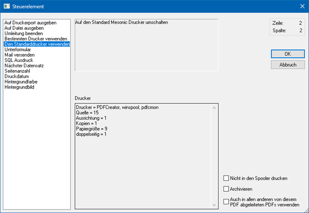
Task: Cancel with the Abbruch button
Action: click(287, 64)
